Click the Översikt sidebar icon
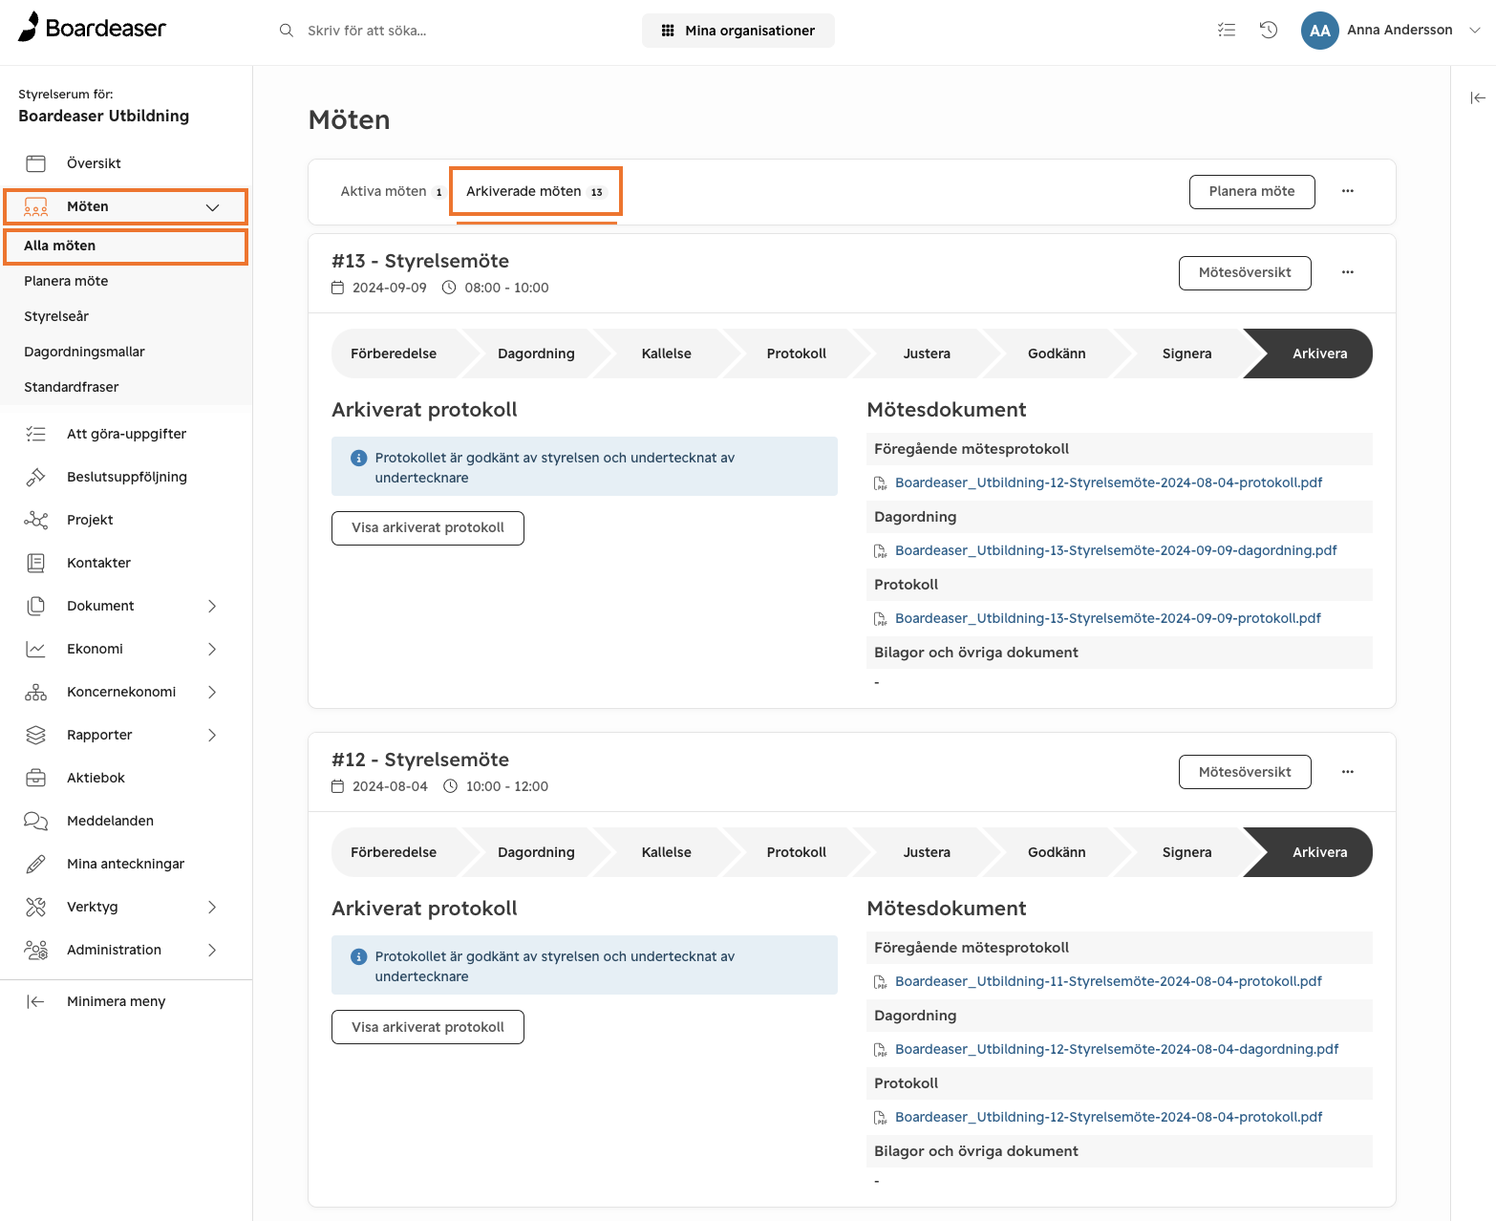This screenshot has width=1496, height=1221. pyautogui.click(x=35, y=163)
